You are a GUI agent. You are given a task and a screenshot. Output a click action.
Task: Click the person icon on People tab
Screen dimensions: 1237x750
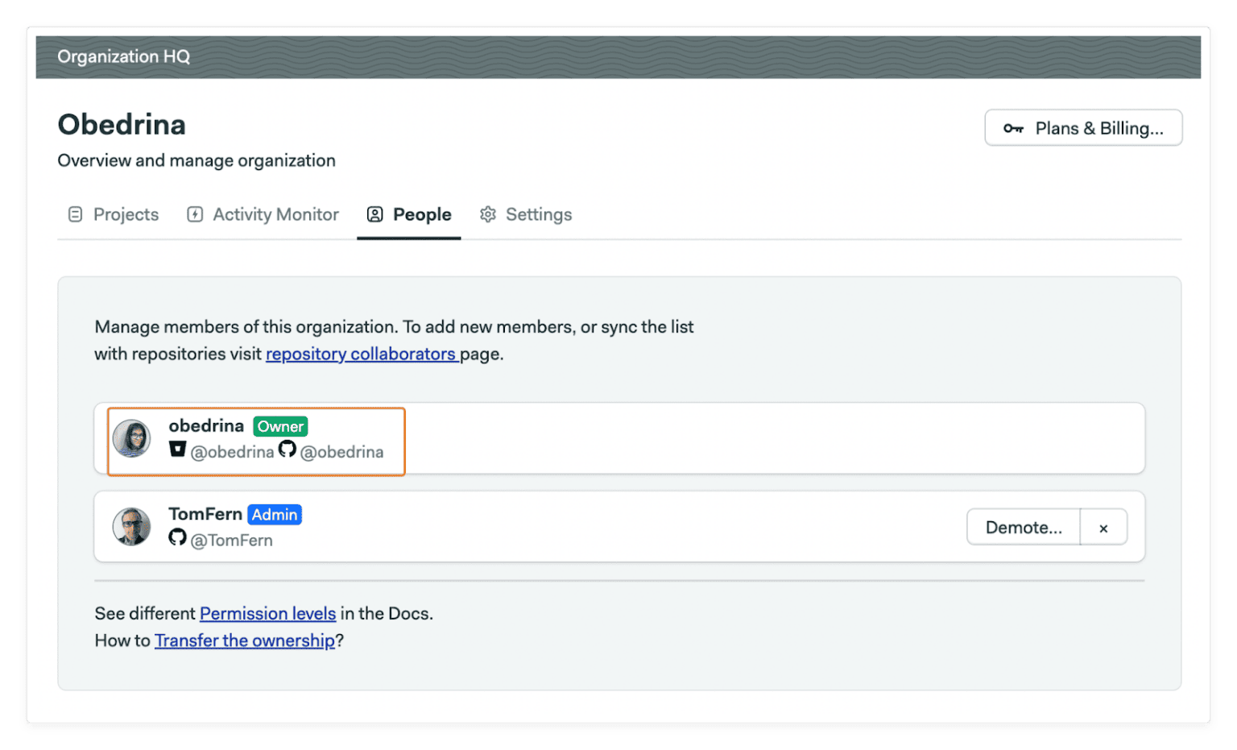point(375,213)
